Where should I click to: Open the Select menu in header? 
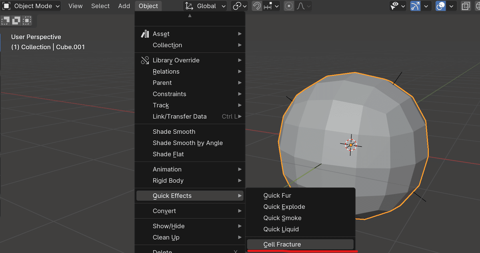point(100,6)
